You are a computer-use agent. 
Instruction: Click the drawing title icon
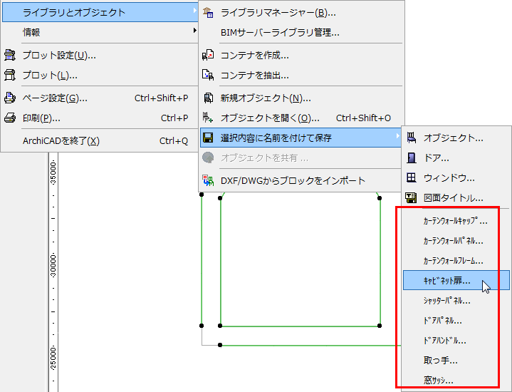[x=411, y=197]
